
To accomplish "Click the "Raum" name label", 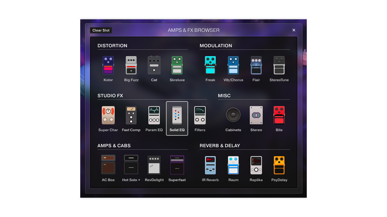I will click(x=233, y=180).
